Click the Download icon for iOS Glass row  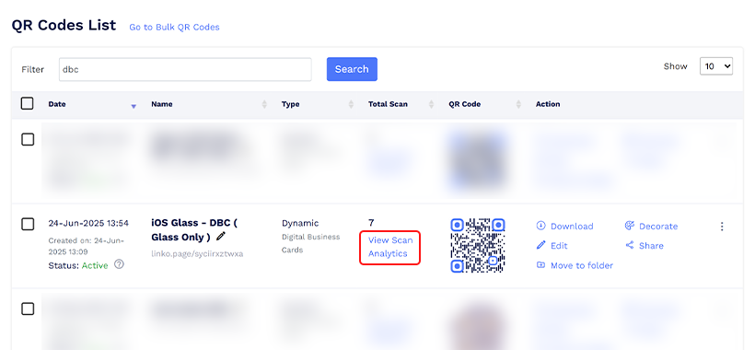pos(540,226)
